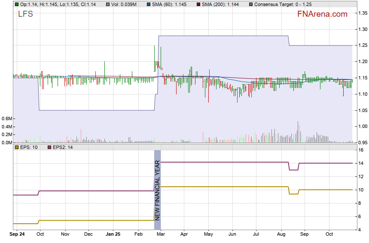Select the Sep 24 date label
369x243 pixels.
tap(17, 235)
